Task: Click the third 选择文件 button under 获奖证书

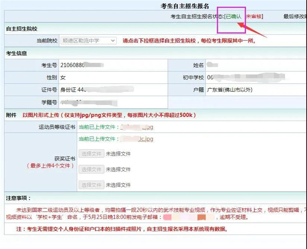Action: [x=91, y=185]
